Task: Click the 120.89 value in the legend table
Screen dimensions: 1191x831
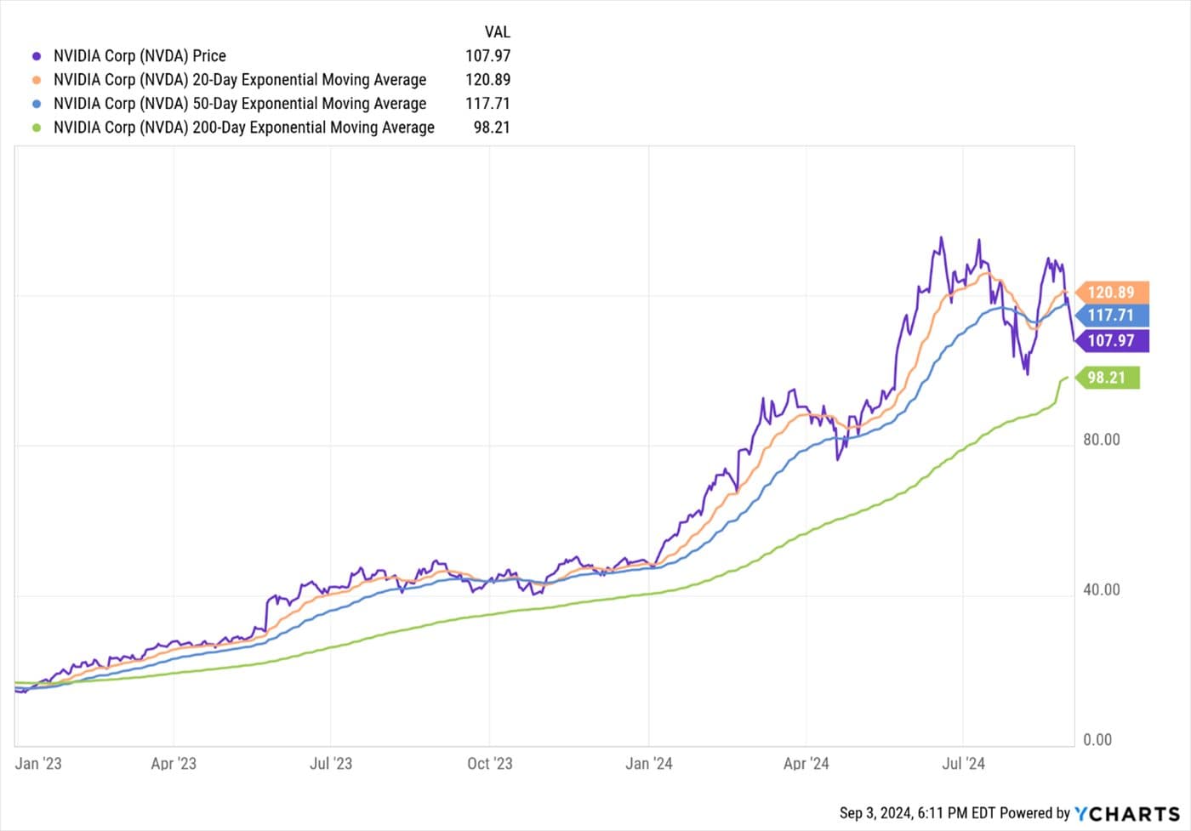Action: [487, 80]
